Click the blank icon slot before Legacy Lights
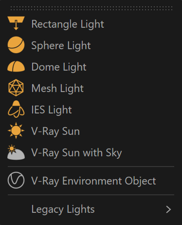182x225 pixels. pyautogui.click(x=16, y=209)
